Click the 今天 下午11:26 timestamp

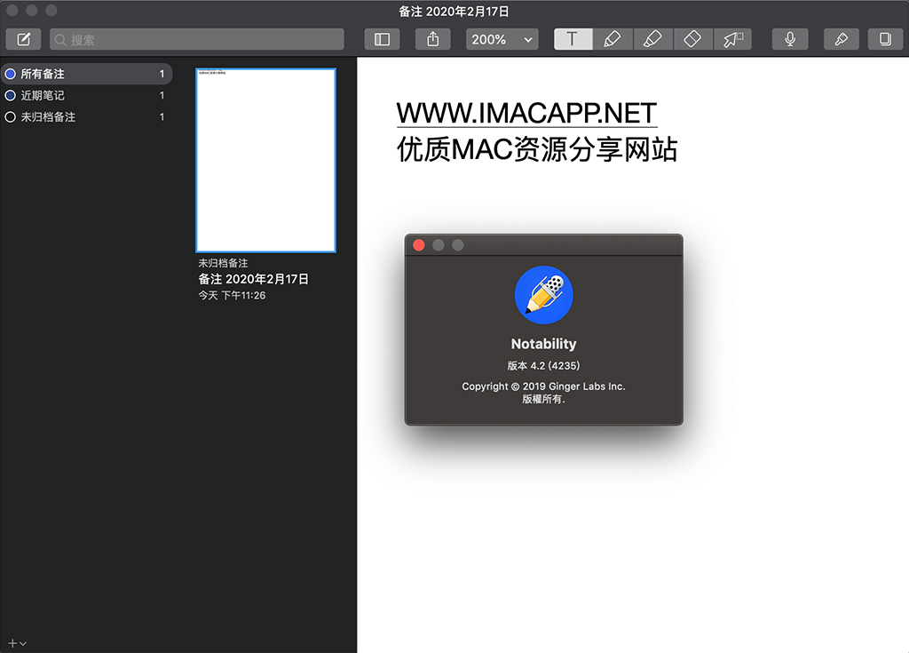click(232, 296)
